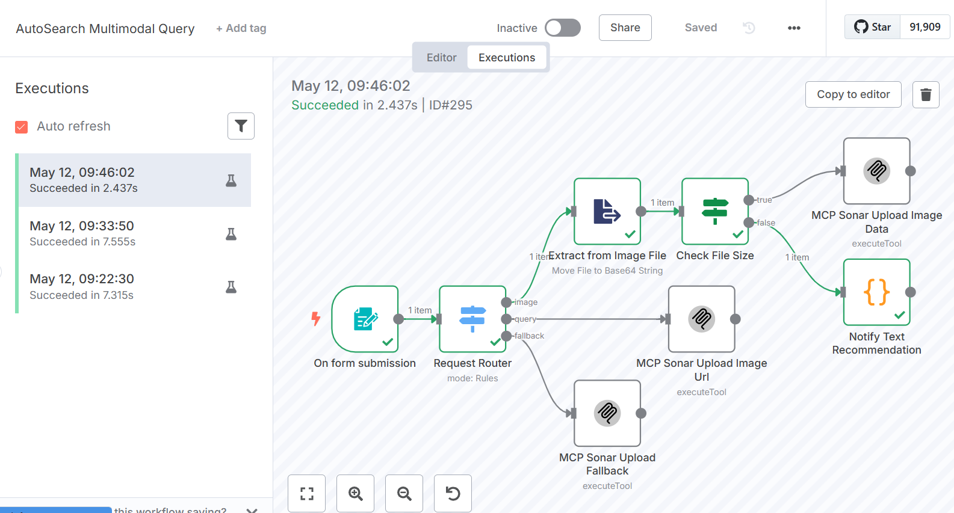Click the Saved status label
The height and width of the screenshot is (513, 954).
pos(701,28)
